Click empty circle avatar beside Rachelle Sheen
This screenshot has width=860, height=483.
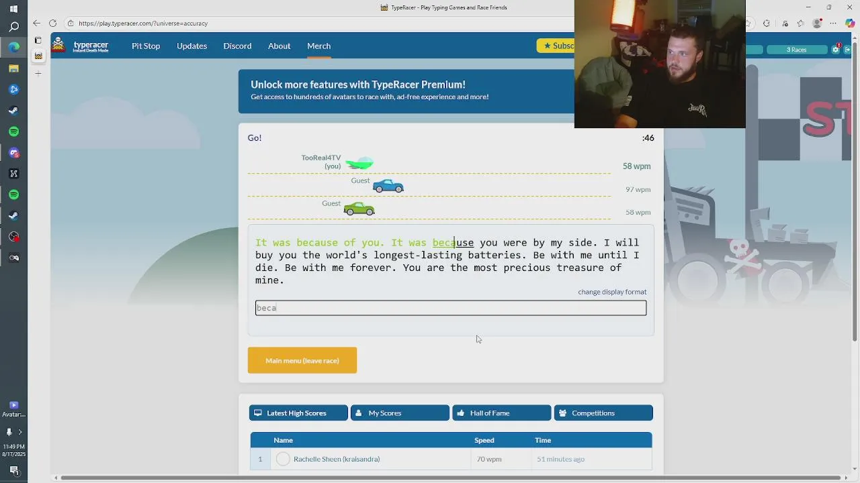283,459
